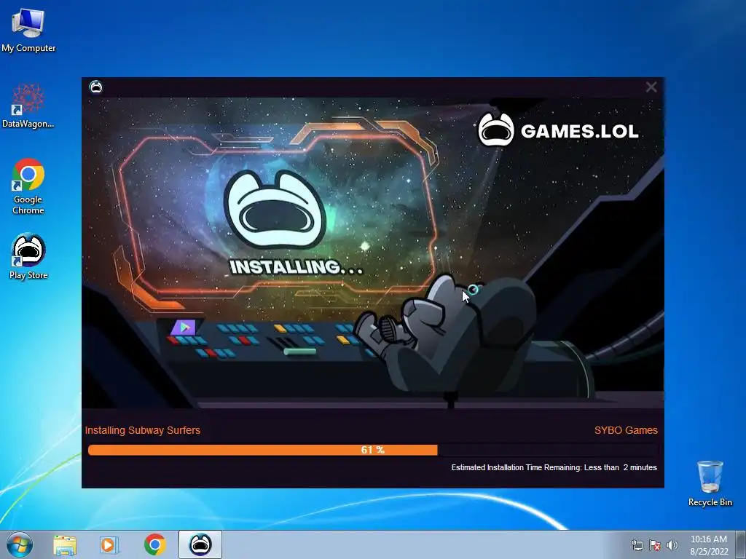
Task: Open Chrome from the taskbar
Action: [154, 544]
